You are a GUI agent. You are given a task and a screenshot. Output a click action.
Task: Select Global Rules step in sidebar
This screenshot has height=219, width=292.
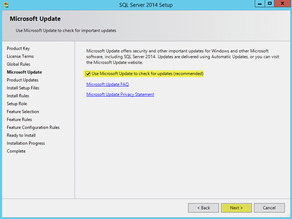click(18, 64)
